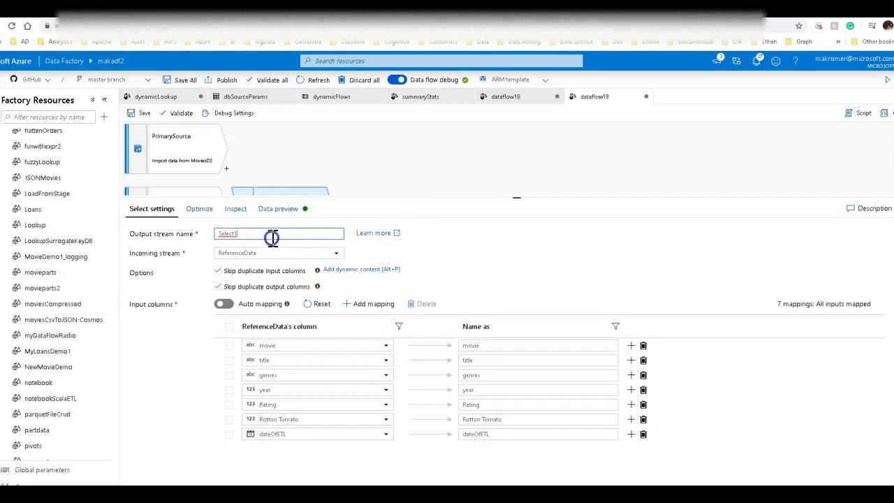Delete the Rotton Tomato mapping row

click(643, 419)
